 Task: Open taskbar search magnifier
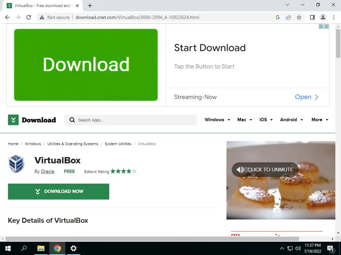coord(24,248)
